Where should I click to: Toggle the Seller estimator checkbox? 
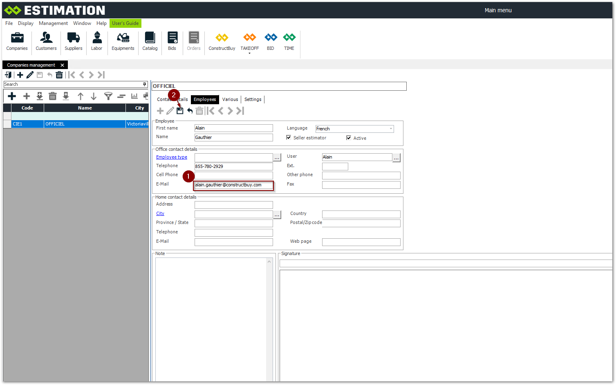(289, 138)
